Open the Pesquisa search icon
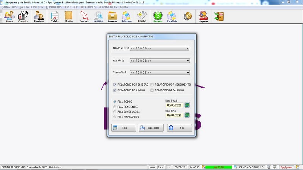This screenshot has height=170, width=303. 98,17
